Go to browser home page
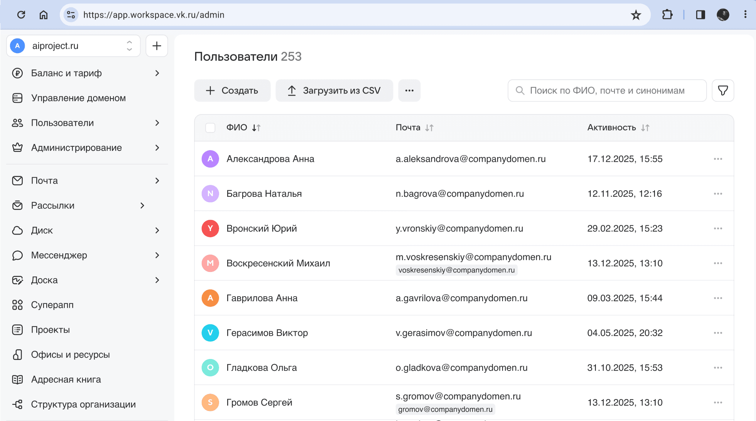The width and height of the screenshot is (756, 421). 44,15
